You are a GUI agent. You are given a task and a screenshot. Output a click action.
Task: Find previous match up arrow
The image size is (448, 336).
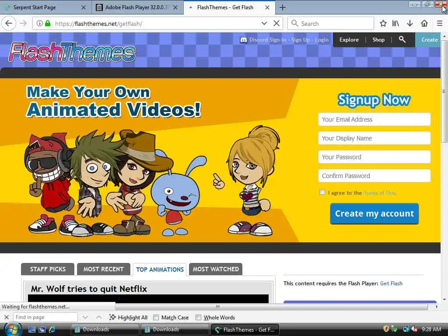tap(98, 317)
